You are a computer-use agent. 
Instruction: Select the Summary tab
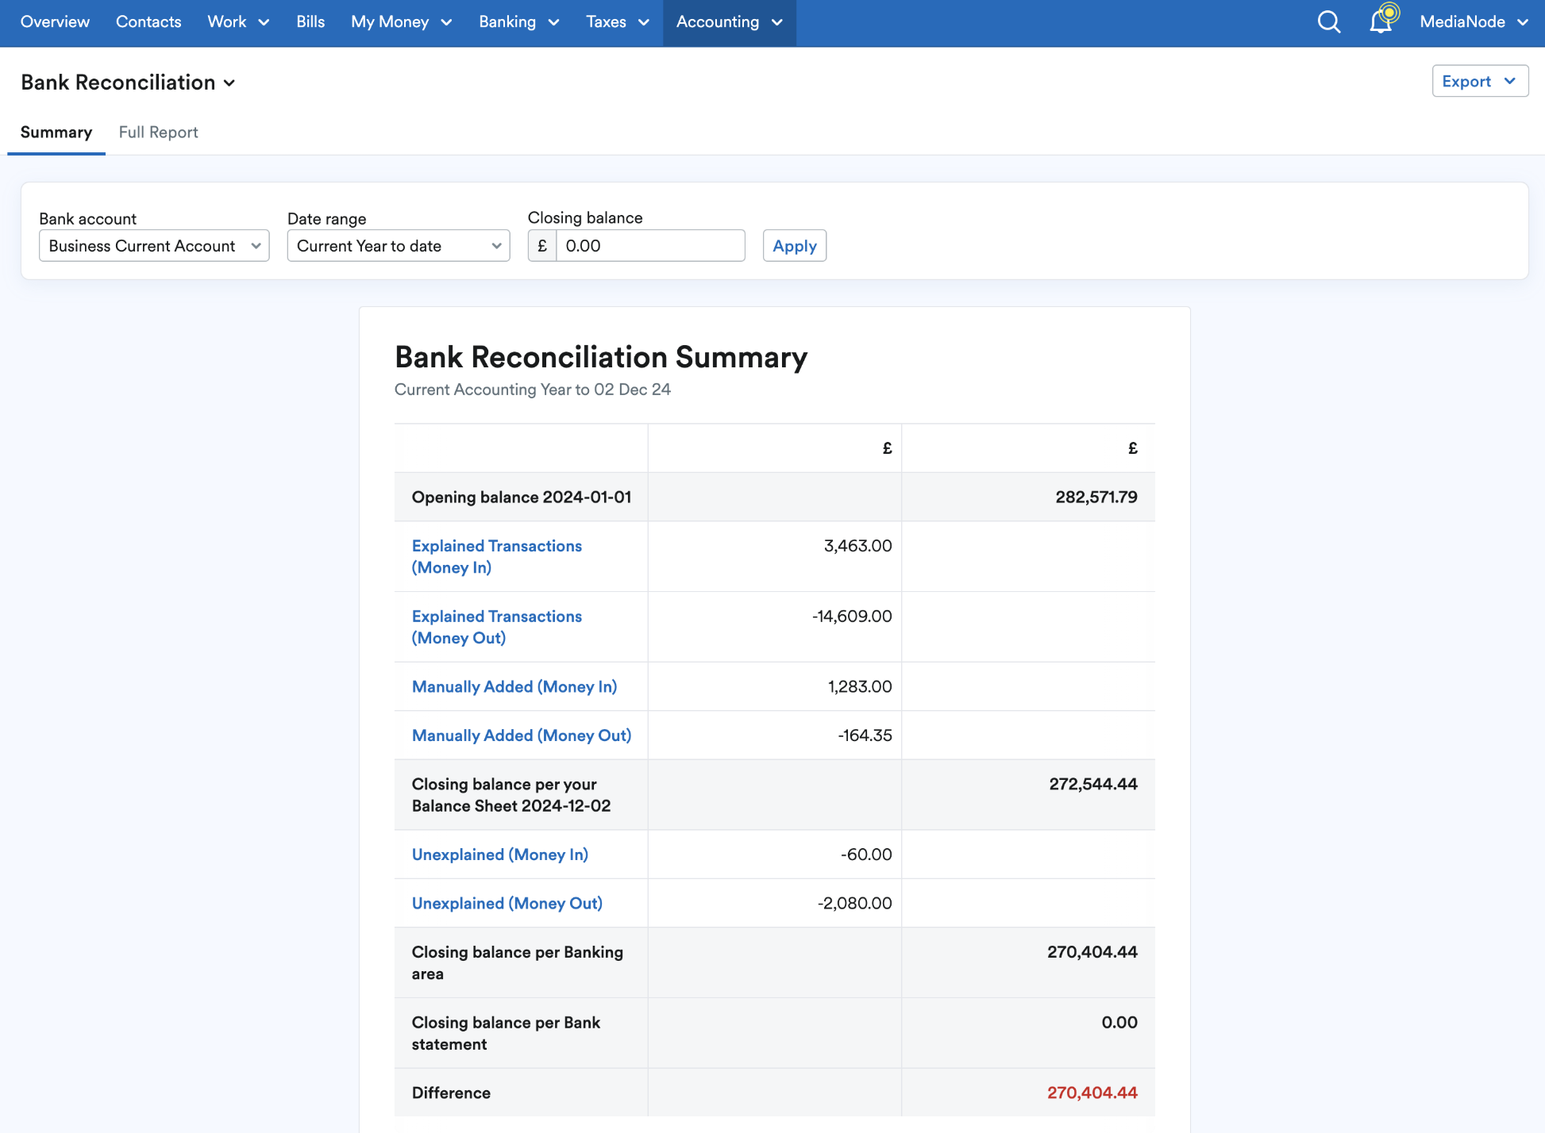[x=56, y=133]
